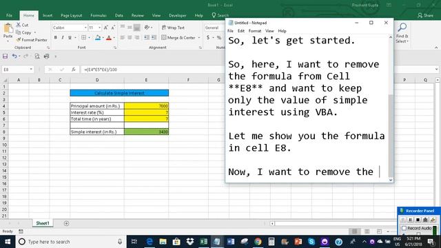Click the Copy button in the ribbon
Viewport: 441px width, 248px height.
pyautogui.click(x=23, y=32)
